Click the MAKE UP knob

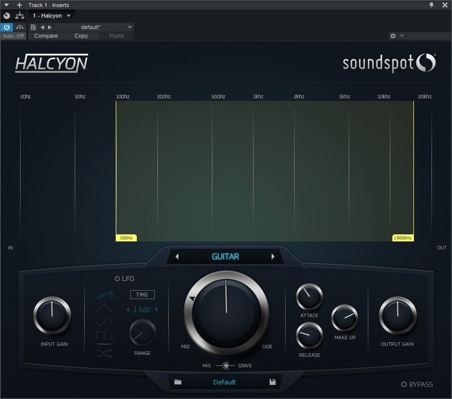tap(344, 318)
